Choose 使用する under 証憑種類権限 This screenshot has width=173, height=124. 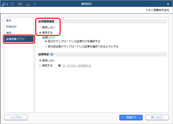46,33
